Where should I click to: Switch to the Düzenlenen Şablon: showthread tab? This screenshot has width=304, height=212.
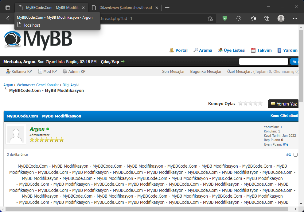pyautogui.click(x=126, y=8)
